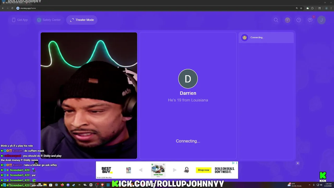Click the Scooobert_420 "yur" chat message
The width and height of the screenshot is (334, 188).
coord(18,175)
